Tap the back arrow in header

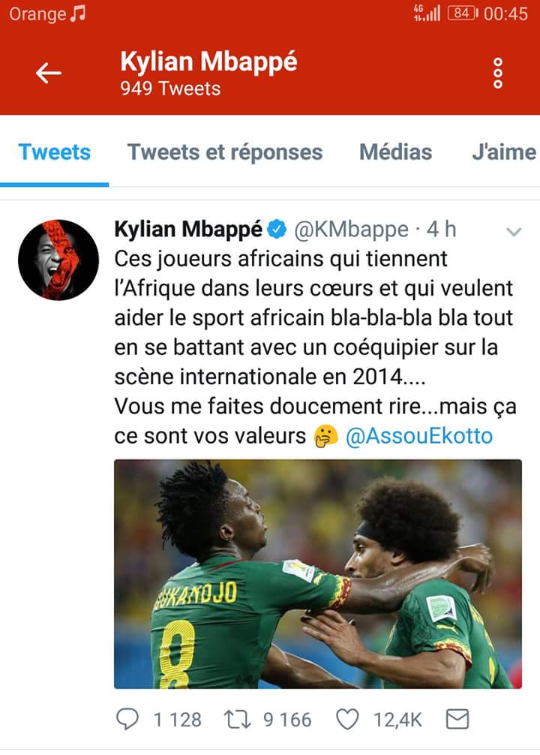[x=49, y=74]
